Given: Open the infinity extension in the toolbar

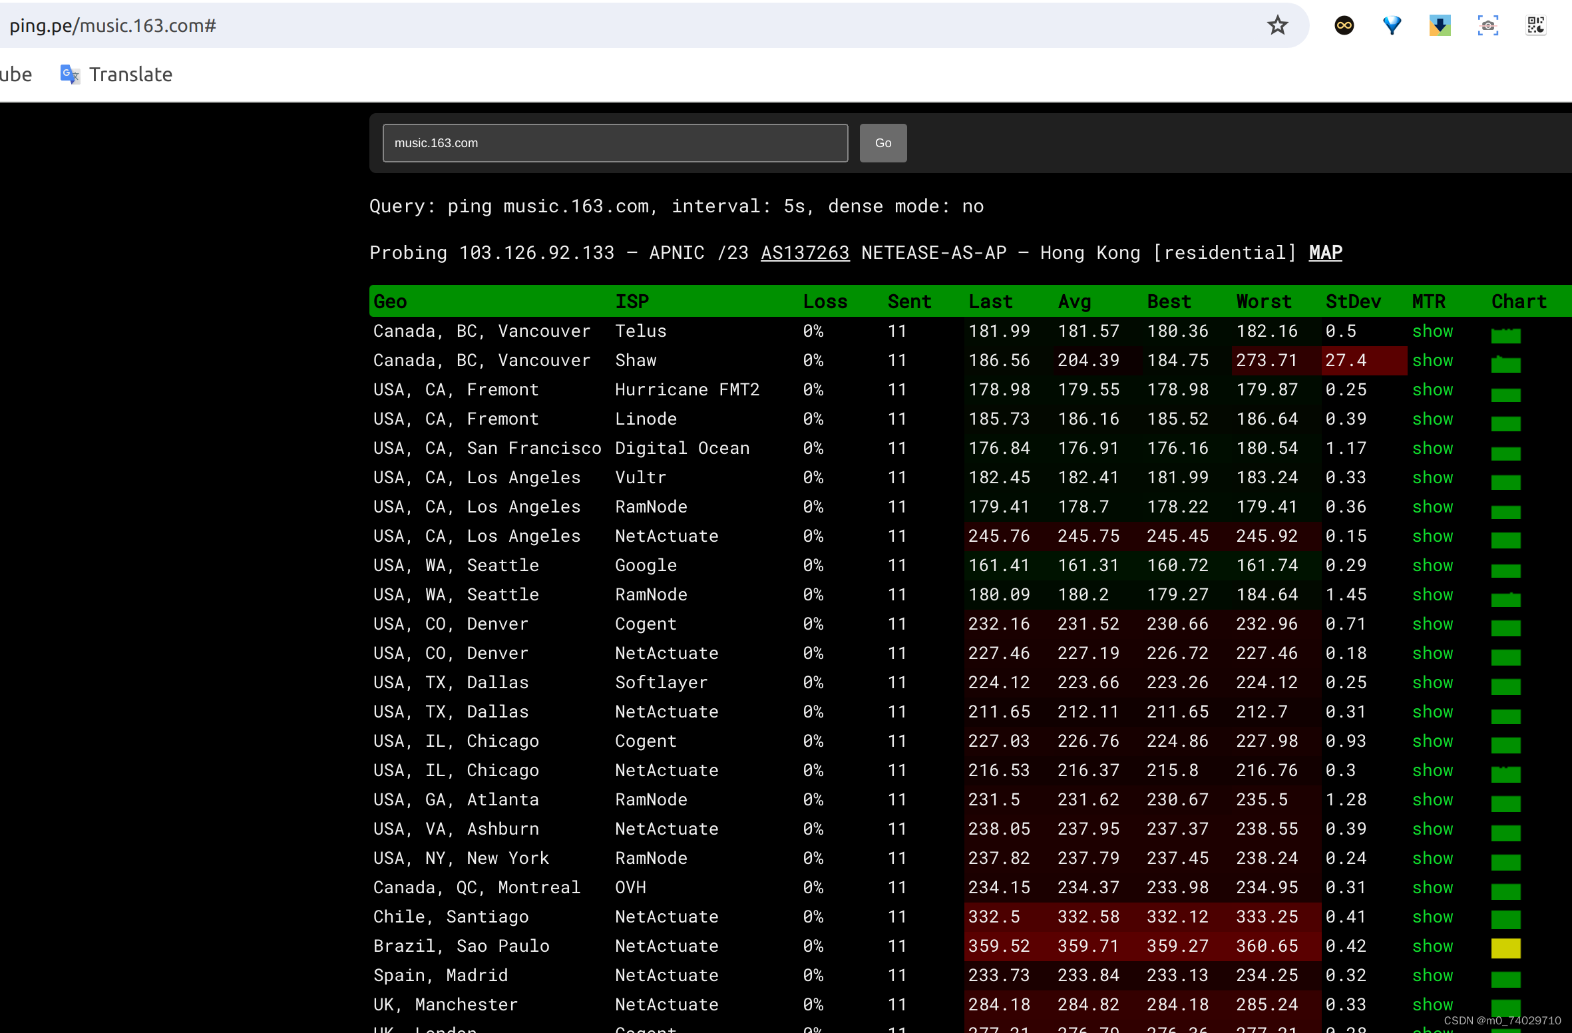Looking at the screenshot, I should click(1344, 25).
